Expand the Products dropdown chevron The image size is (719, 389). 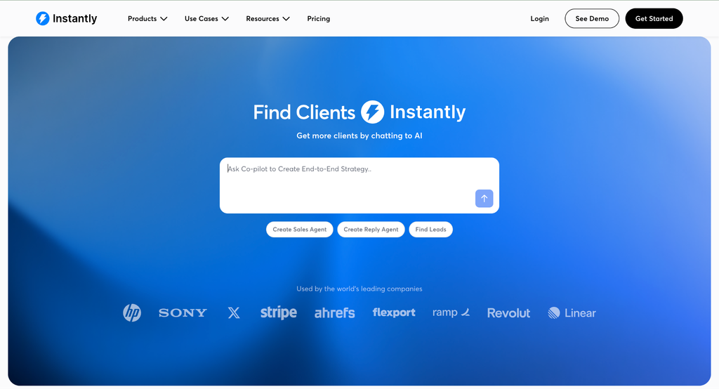[x=164, y=19]
